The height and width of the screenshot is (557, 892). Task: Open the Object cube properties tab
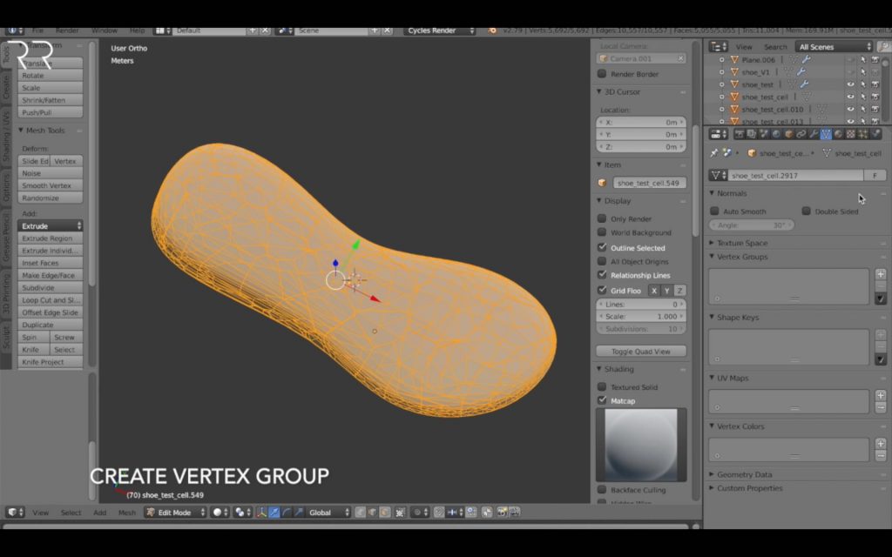tap(788, 134)
